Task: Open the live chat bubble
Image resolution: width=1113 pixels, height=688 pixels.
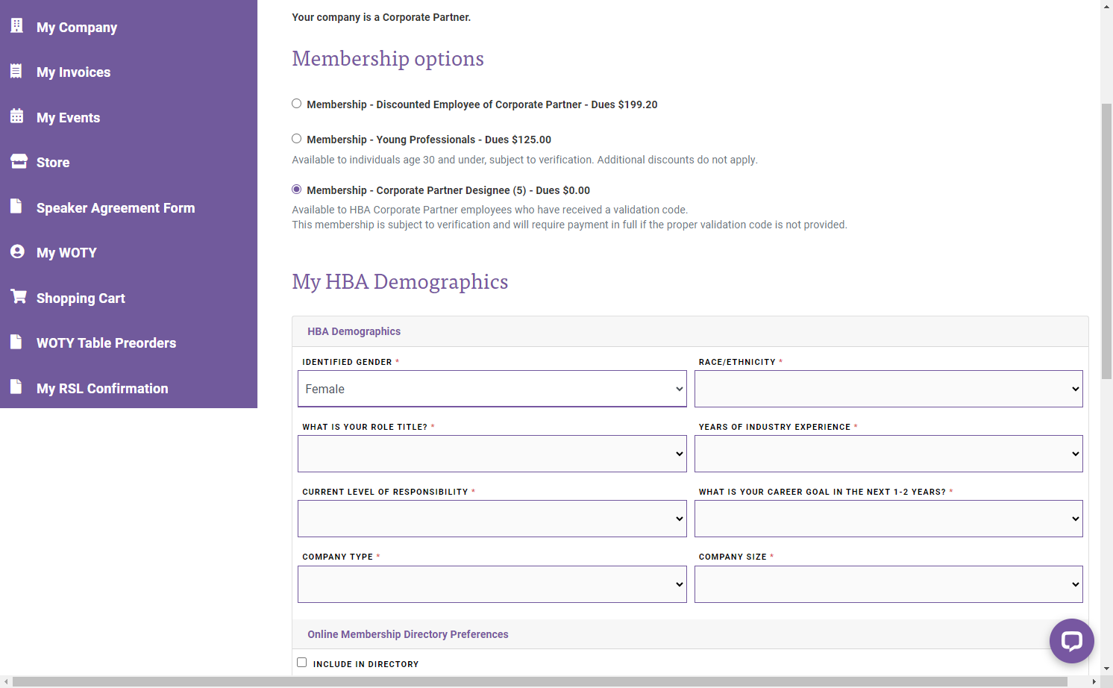Action: [x=1072, y=641]
